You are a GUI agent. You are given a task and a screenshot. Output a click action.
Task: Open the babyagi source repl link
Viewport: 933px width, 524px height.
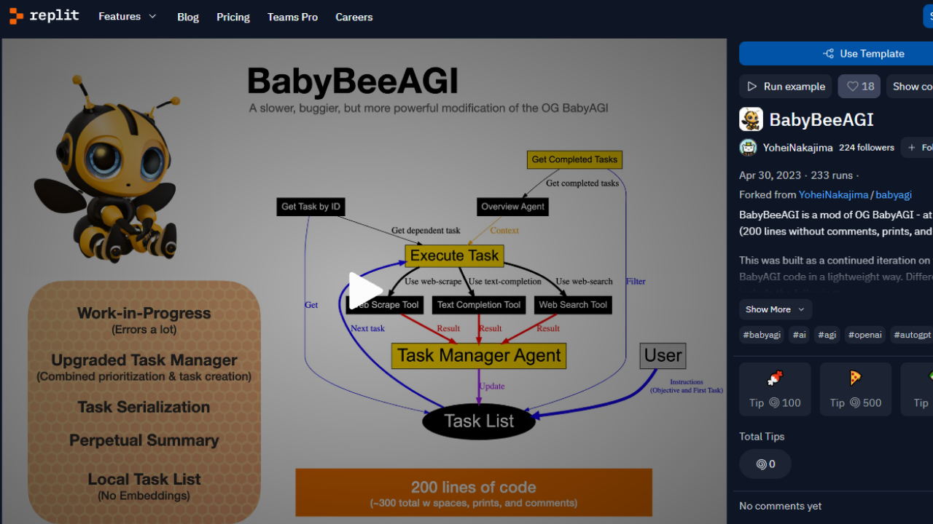tap(894, 194)
